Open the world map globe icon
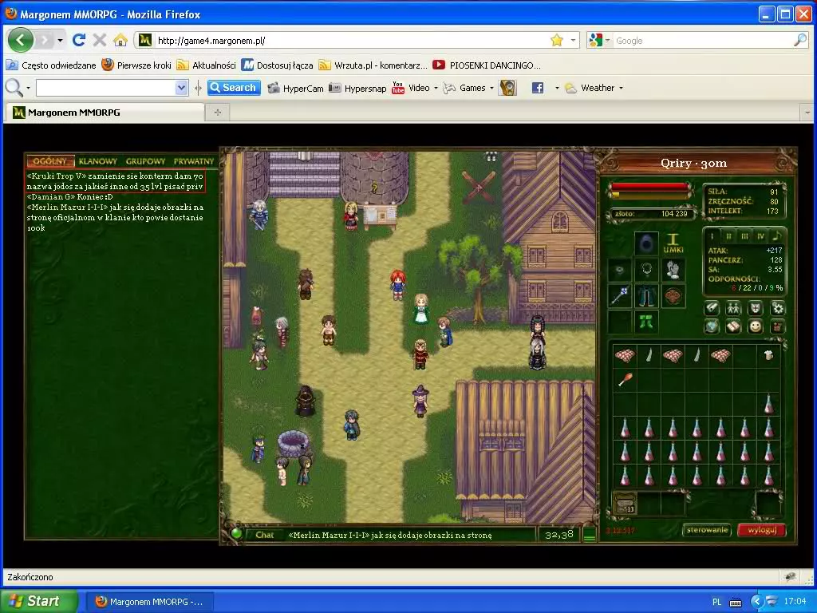This screenshot has height=613, width=817. point(712,326)
